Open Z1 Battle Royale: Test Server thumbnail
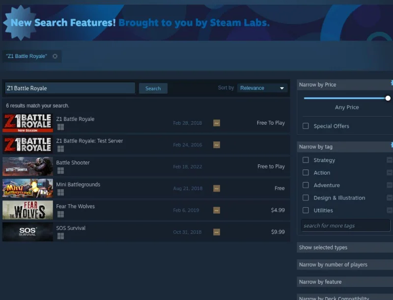 pos(28,144)
